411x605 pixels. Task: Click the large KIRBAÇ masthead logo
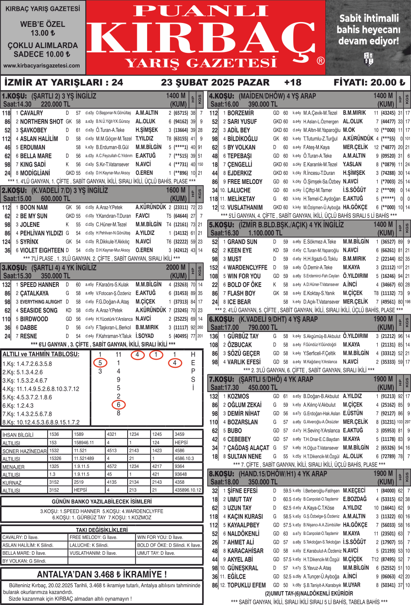pyautogui.click(x=205, y=39)
